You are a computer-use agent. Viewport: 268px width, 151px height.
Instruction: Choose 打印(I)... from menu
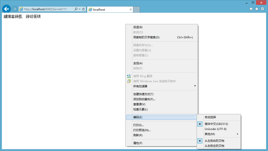coord(162,125)
